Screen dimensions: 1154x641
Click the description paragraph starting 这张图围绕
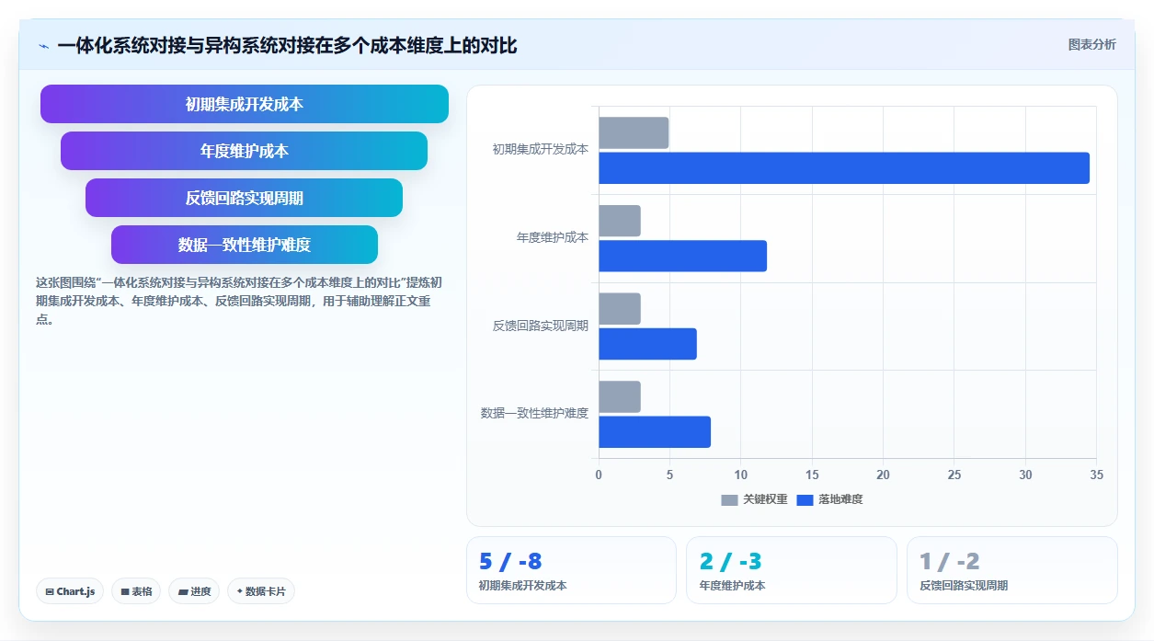coord(238,301)
